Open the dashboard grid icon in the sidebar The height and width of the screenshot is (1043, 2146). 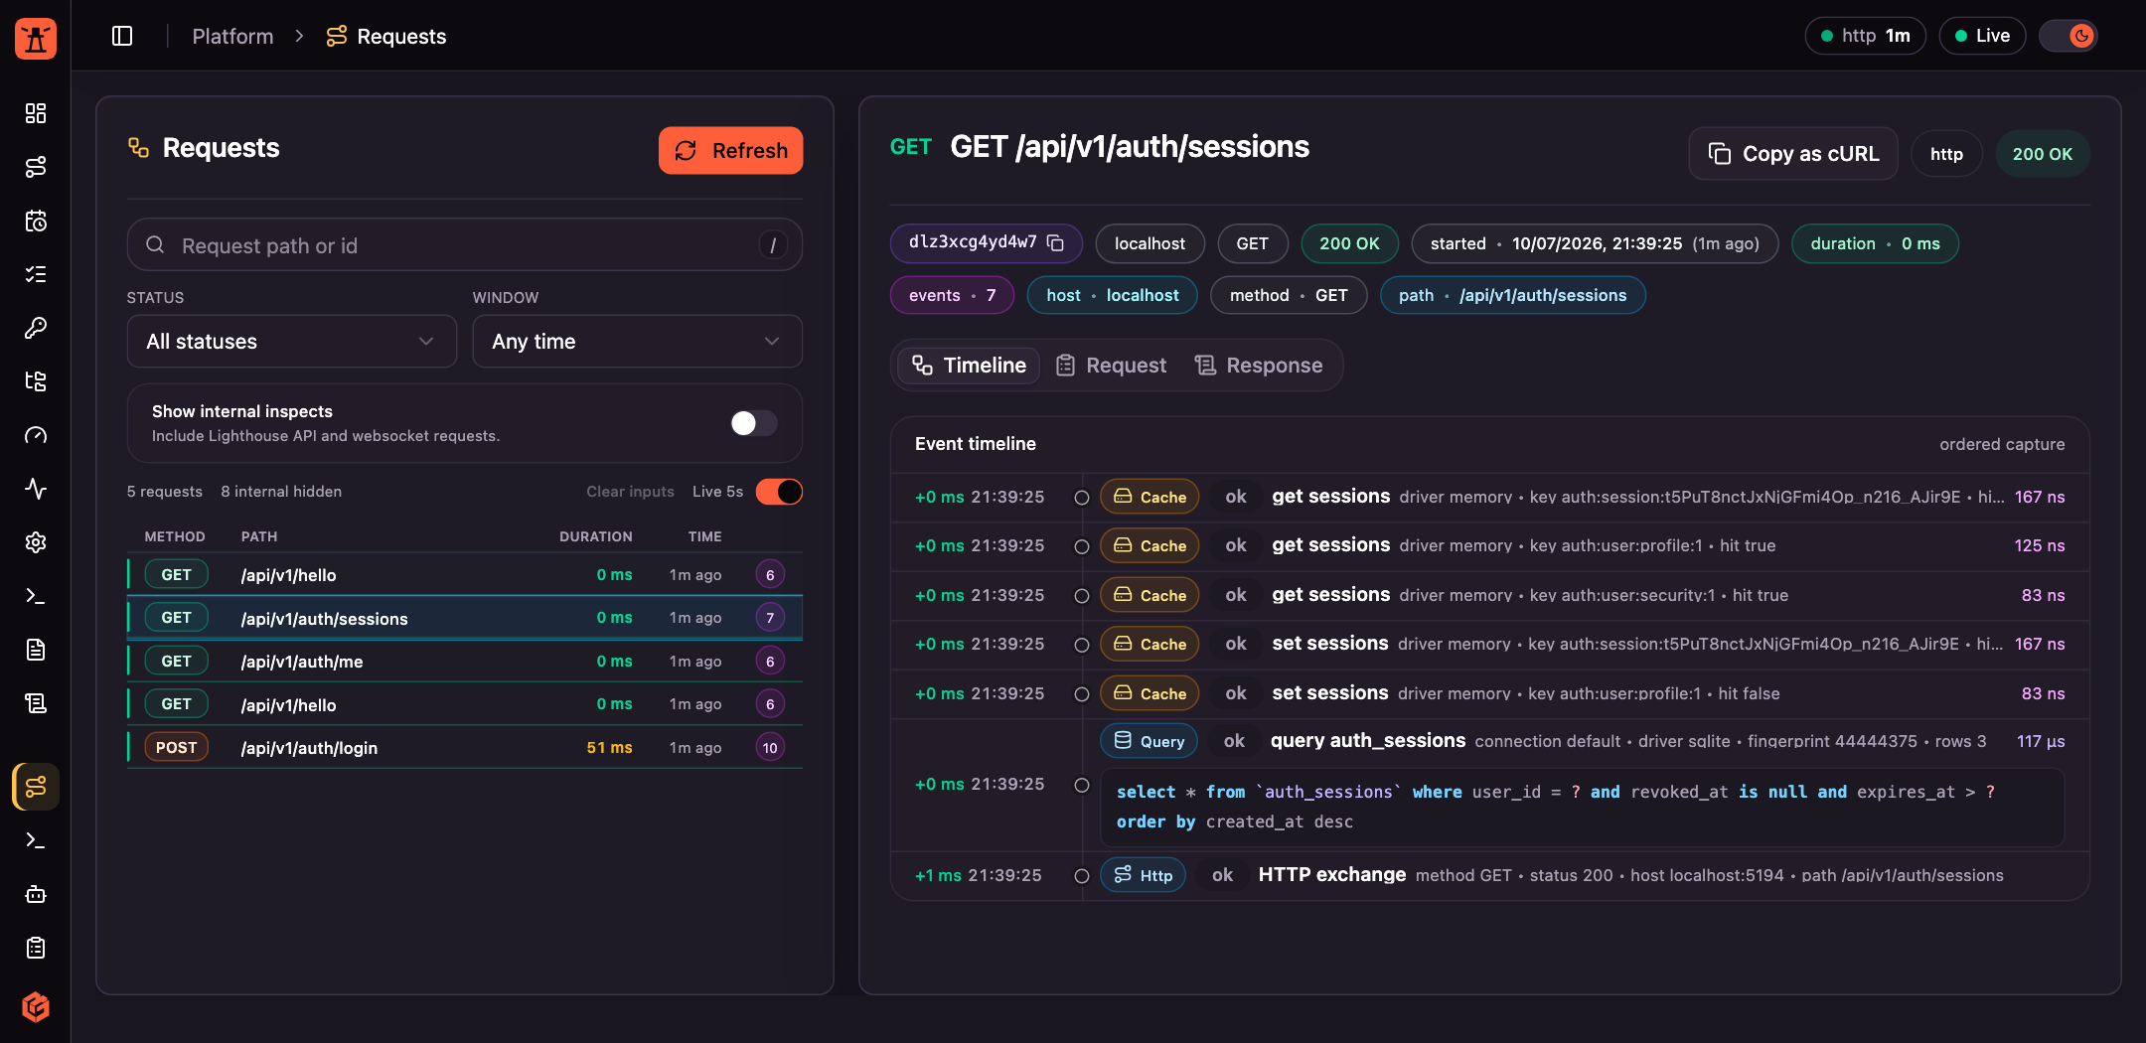[x=36, y=113]
